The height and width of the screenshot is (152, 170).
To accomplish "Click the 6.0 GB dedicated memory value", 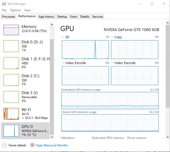I will [x=155, y=90].
